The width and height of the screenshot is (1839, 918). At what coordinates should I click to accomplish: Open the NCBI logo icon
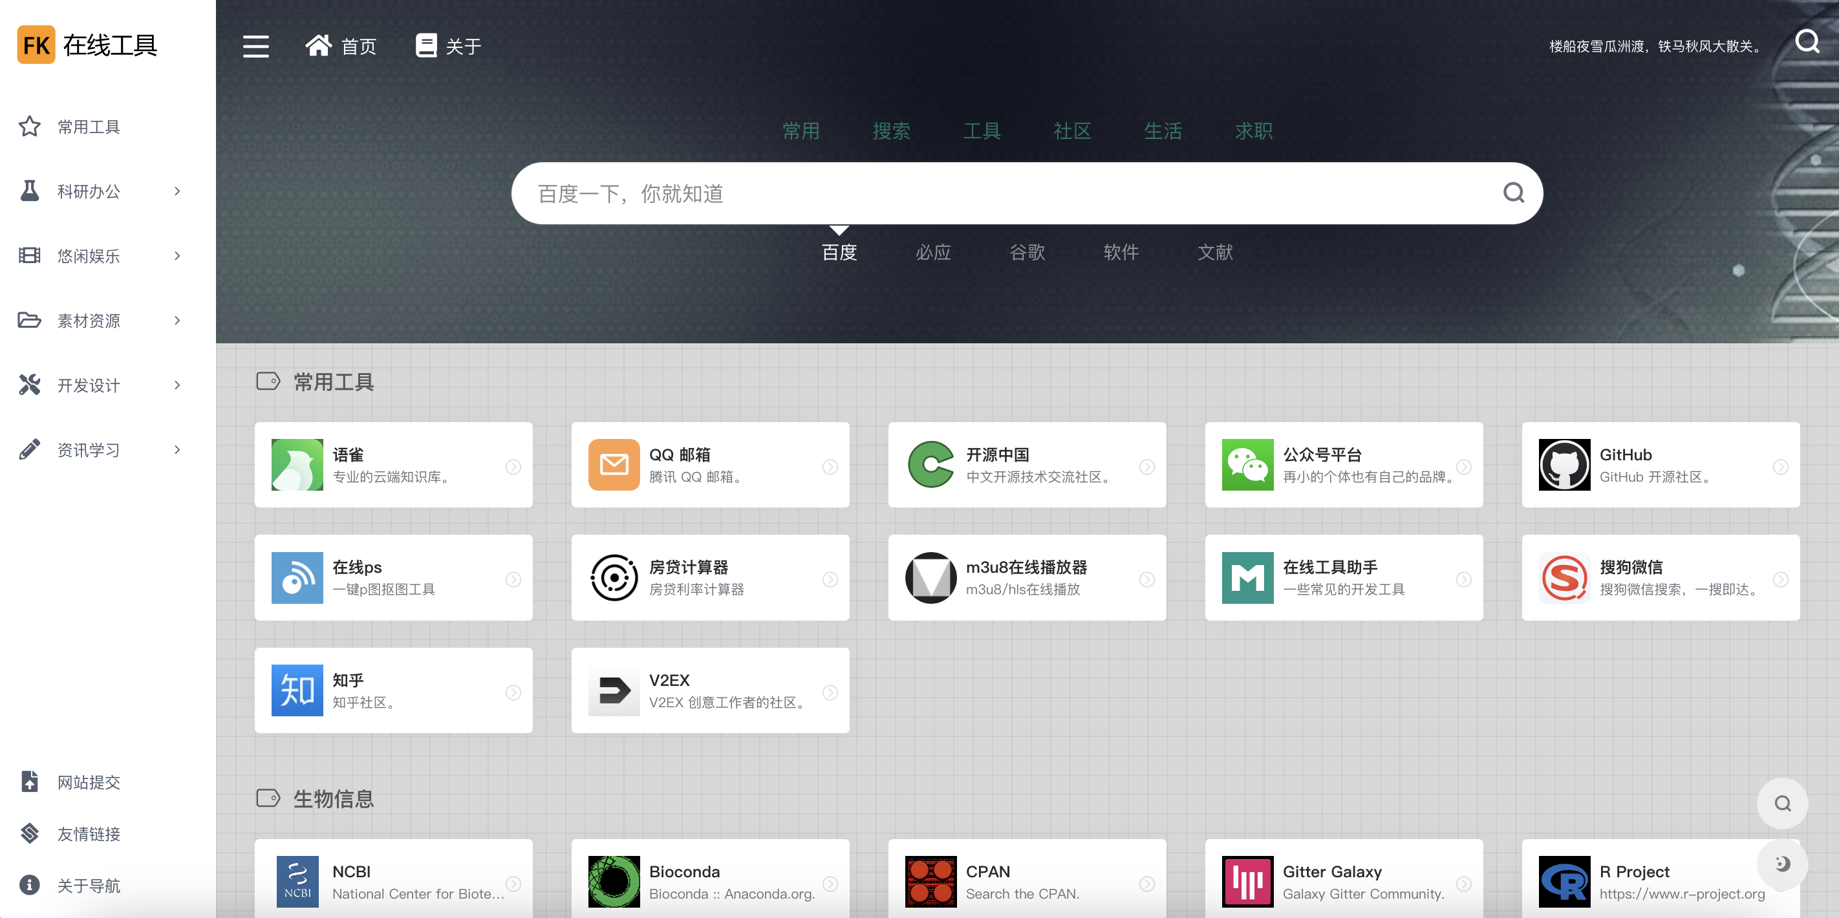297,882
